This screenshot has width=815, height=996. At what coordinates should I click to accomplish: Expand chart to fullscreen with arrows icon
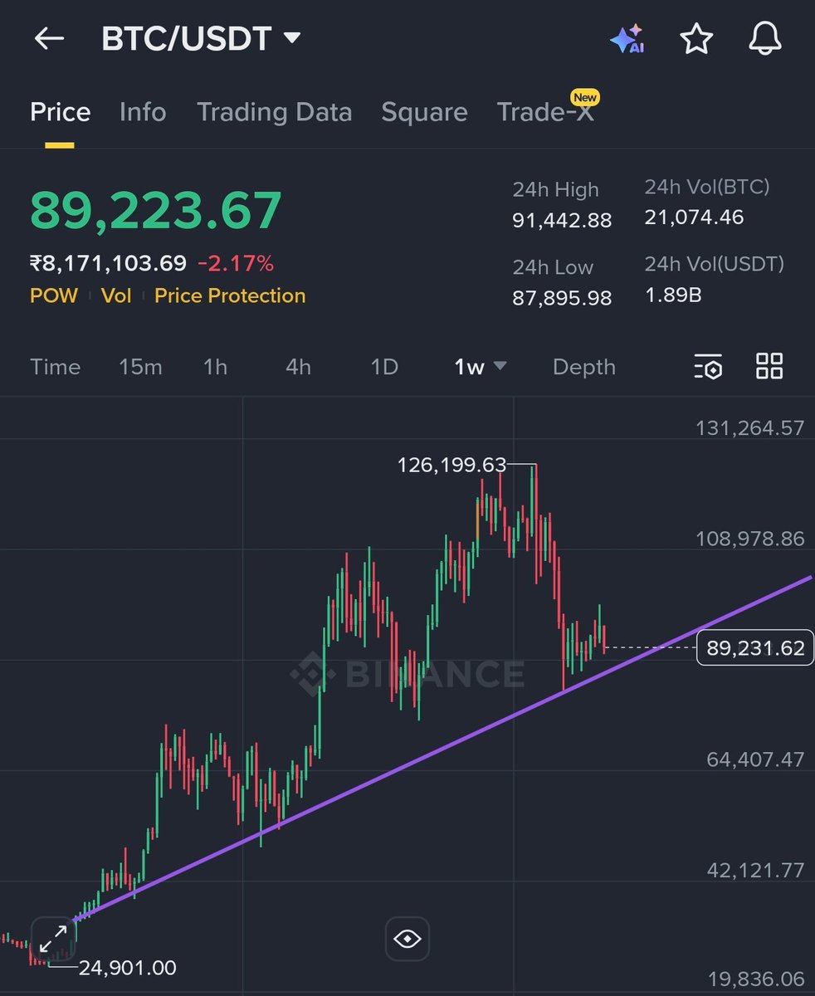pos(53,940)
